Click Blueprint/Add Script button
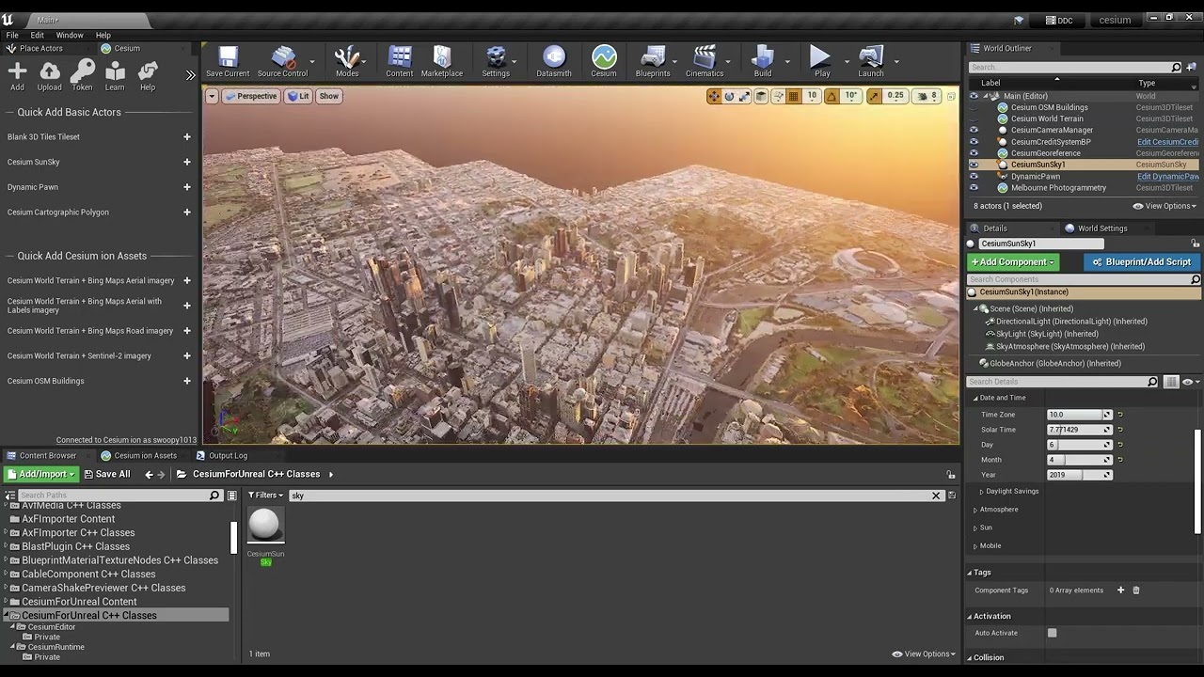This screenshot has width=1204, height=677. (1142, 262)
